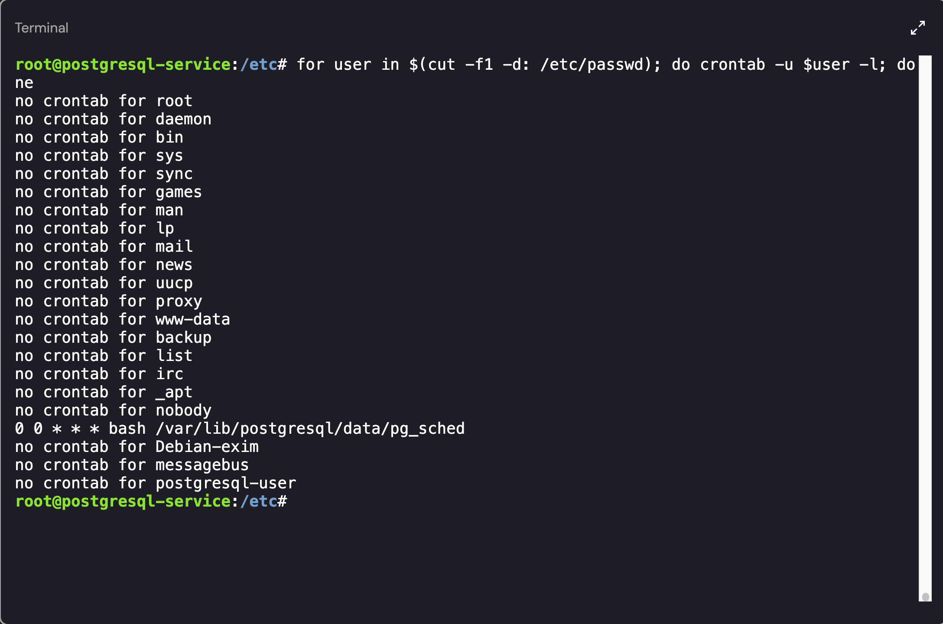Click the "no crontab for proxy" line
Viewport: 943px width, 624px height.
(x=108, y=301)
